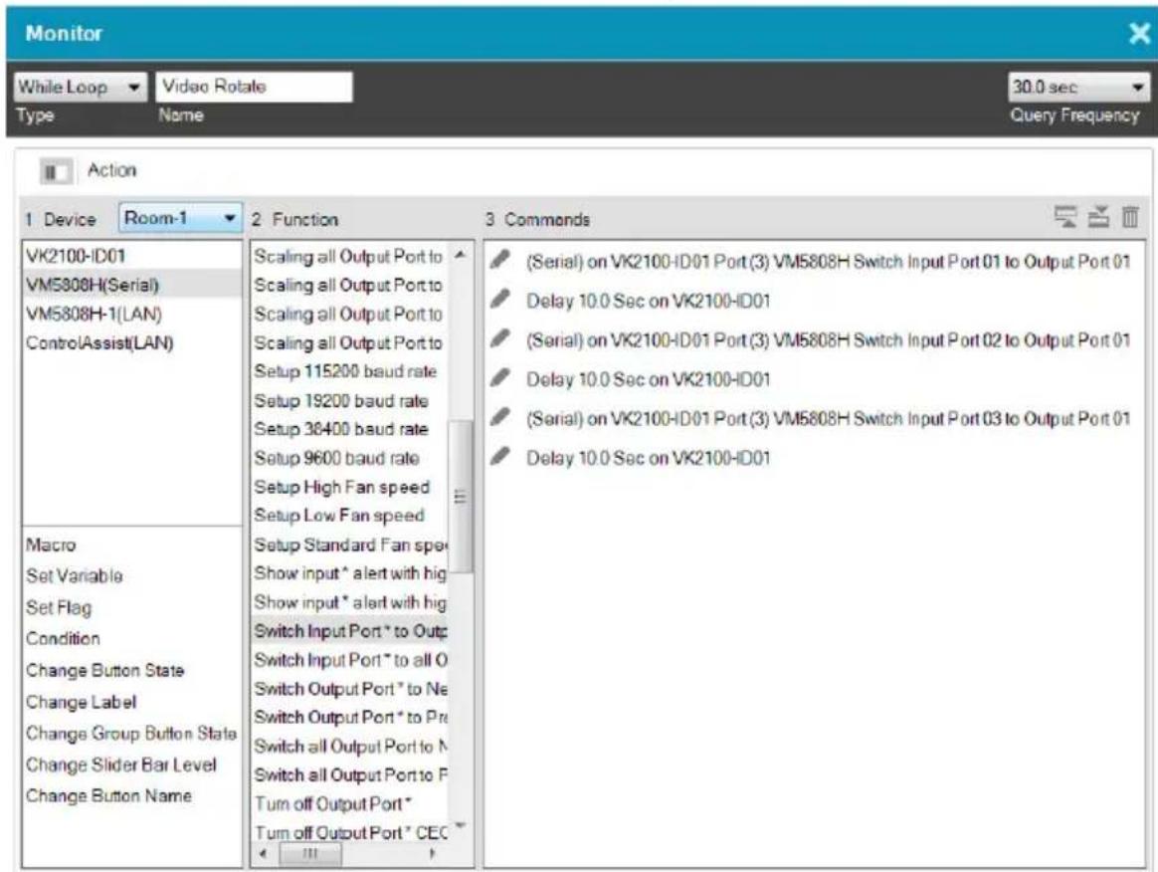1158x872 pixels.
Task: Choose Change Slider Bar Level action
Action: [121, 764]
